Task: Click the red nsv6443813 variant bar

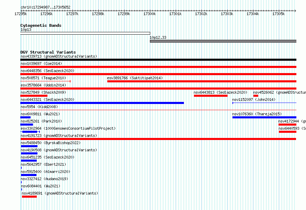Action: click(211, 96)
